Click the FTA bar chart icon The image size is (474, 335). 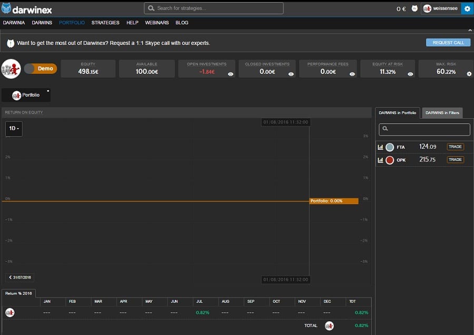pyautogui.click(x=380, y=147)
